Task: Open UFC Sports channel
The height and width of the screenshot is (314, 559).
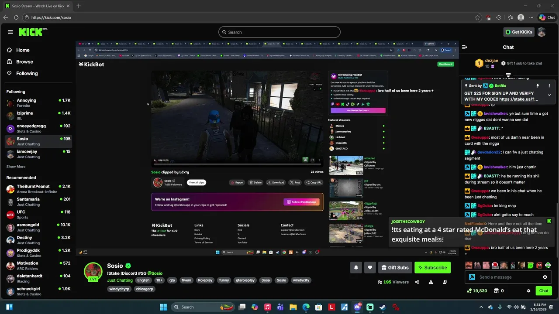Action: (x=38, y=215)
